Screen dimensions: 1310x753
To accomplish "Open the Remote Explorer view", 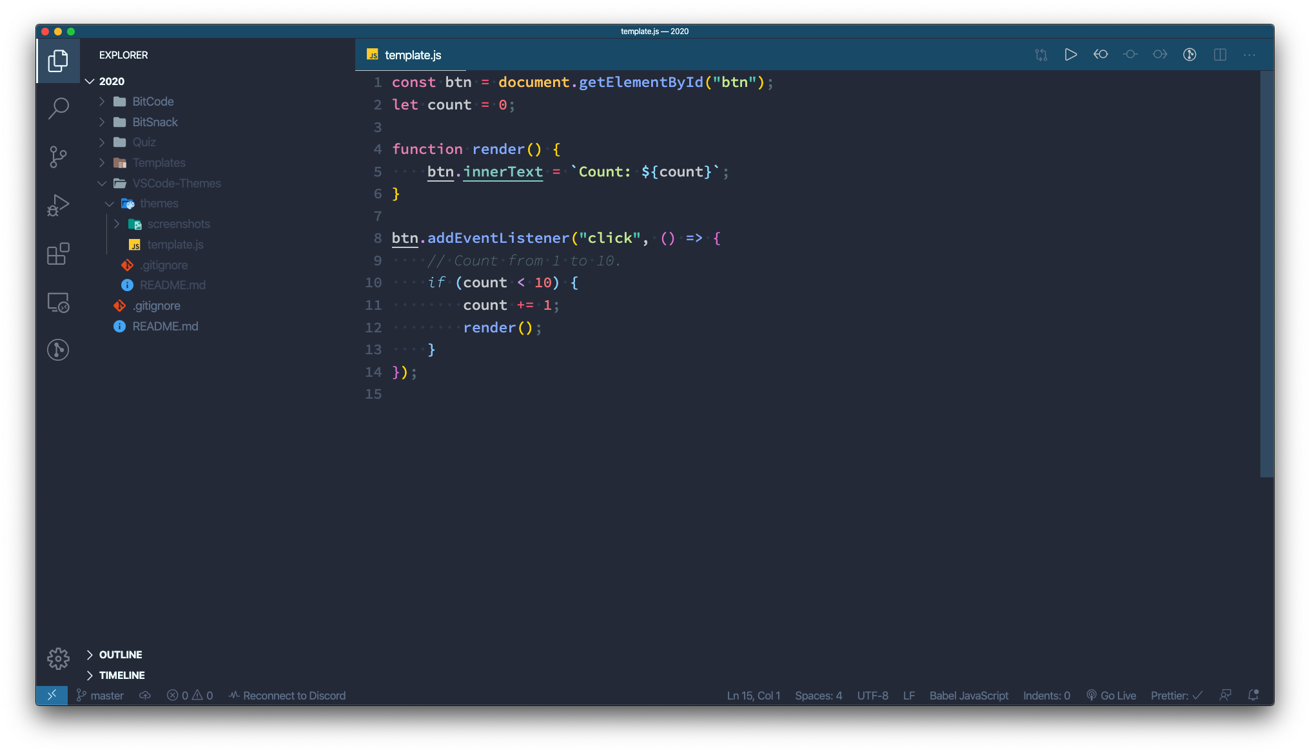I will [x=58, y=303].
